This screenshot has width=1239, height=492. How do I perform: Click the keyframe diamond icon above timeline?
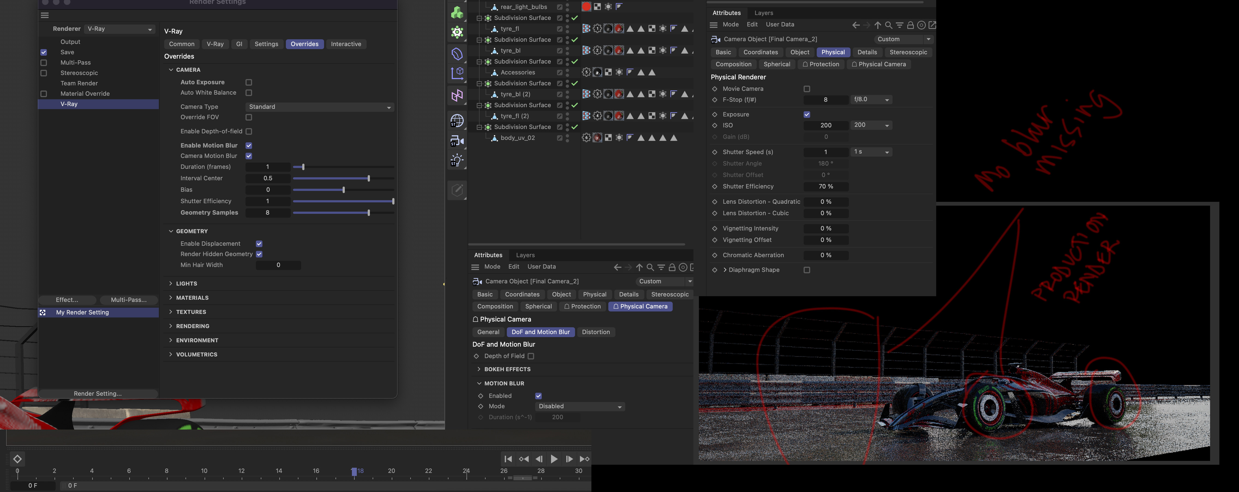tap(17, 459)
